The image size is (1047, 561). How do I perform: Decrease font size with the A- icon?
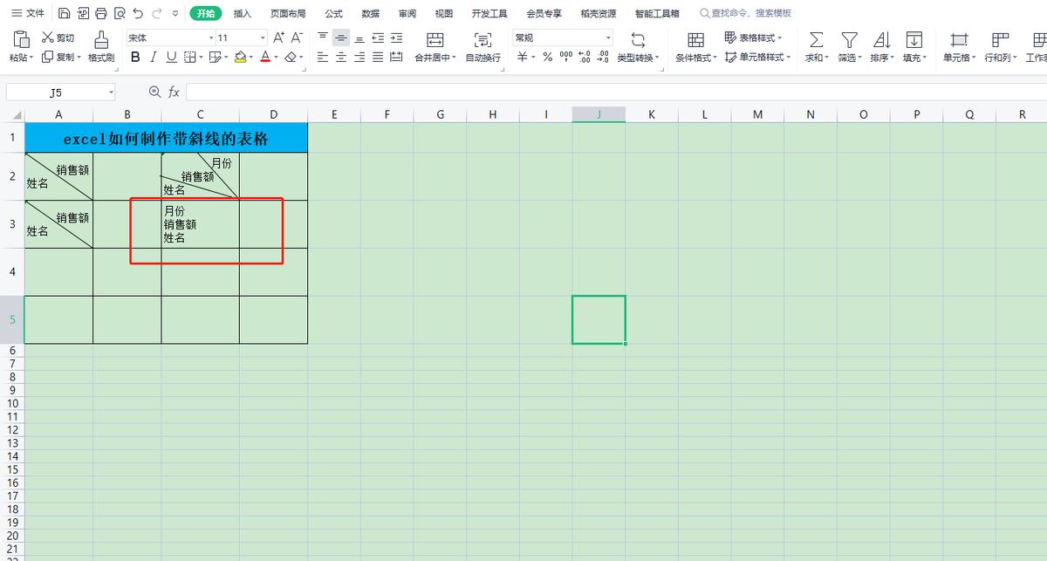click(x=297, y=38)
